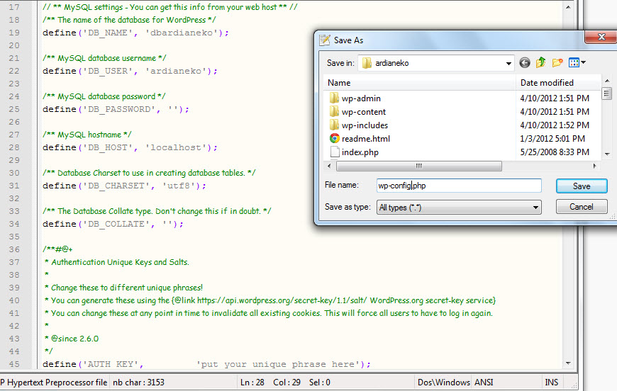
Task: Select the 'wp-admin' folder name
Action: (x=361, y=98)
